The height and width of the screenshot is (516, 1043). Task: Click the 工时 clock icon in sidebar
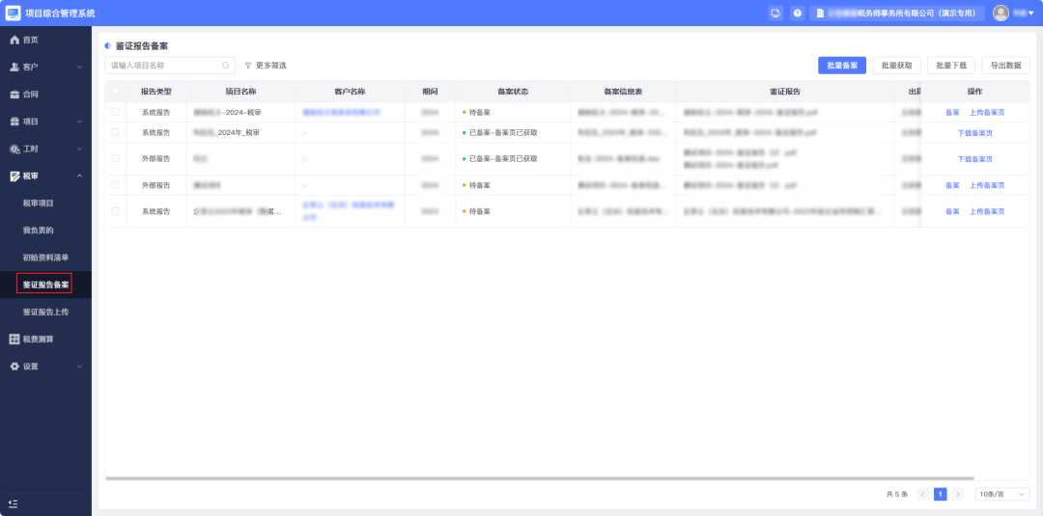14,149
